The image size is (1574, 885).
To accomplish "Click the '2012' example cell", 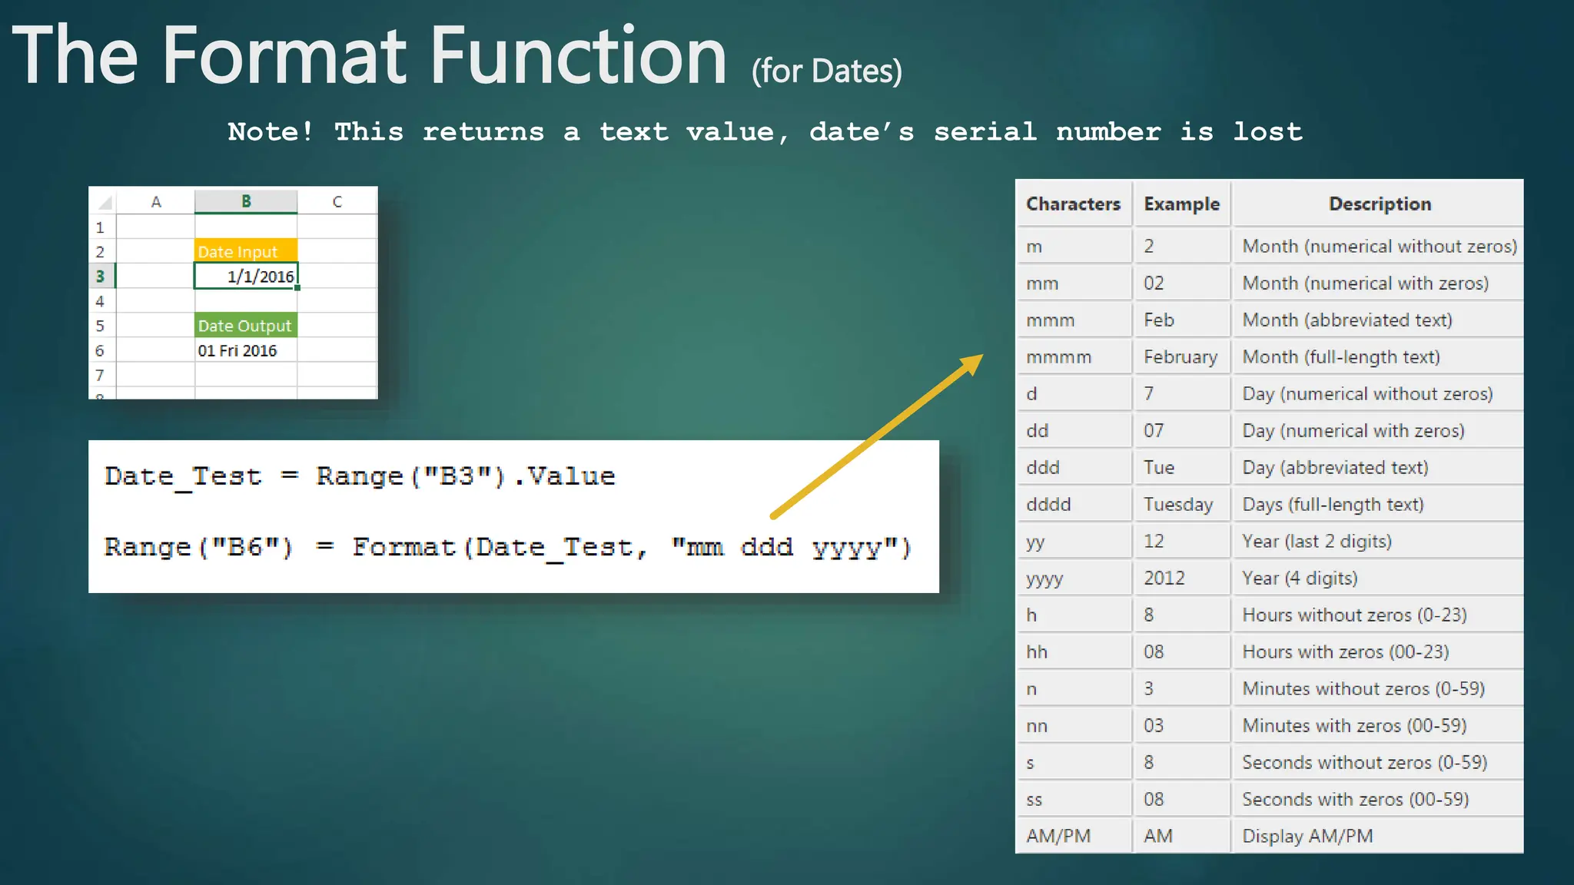I will [x=1181, y=578].
